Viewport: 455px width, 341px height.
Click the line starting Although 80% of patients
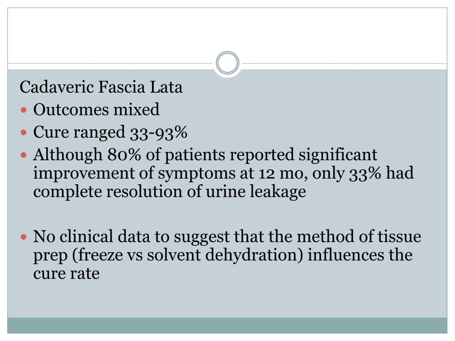point(205,155)
